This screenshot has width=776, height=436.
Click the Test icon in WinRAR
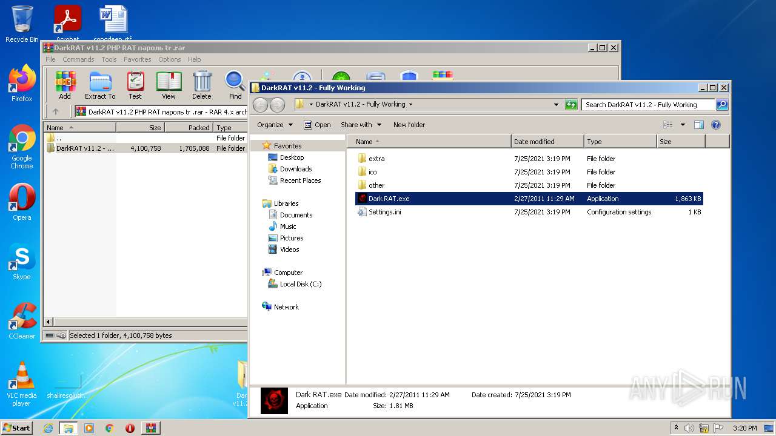click(x=135, y=85)
